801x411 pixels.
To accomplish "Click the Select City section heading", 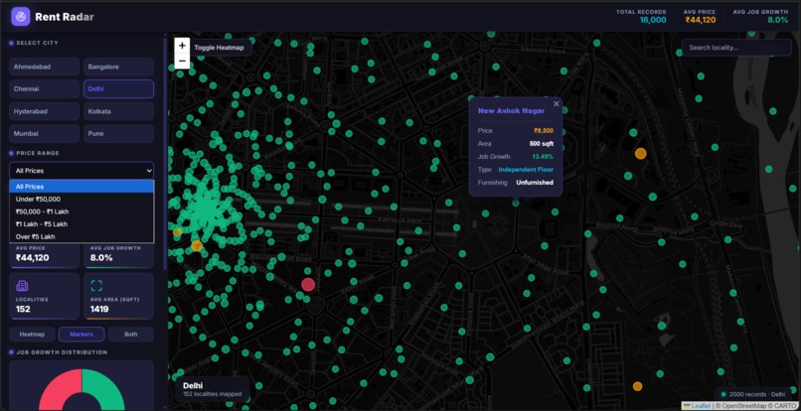I will 38,43.
